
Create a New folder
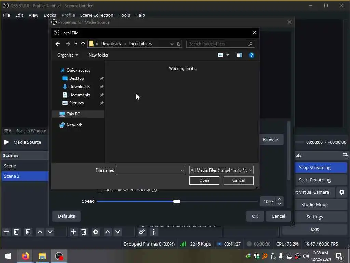98,55
